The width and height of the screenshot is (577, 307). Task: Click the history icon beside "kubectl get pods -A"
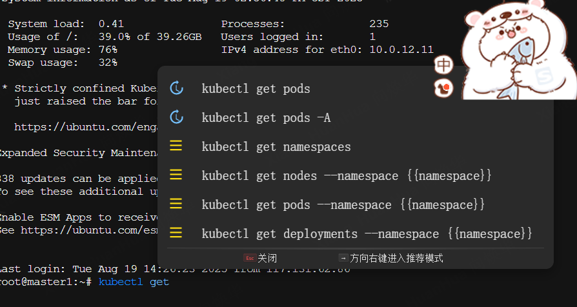[x=176, y=117]
